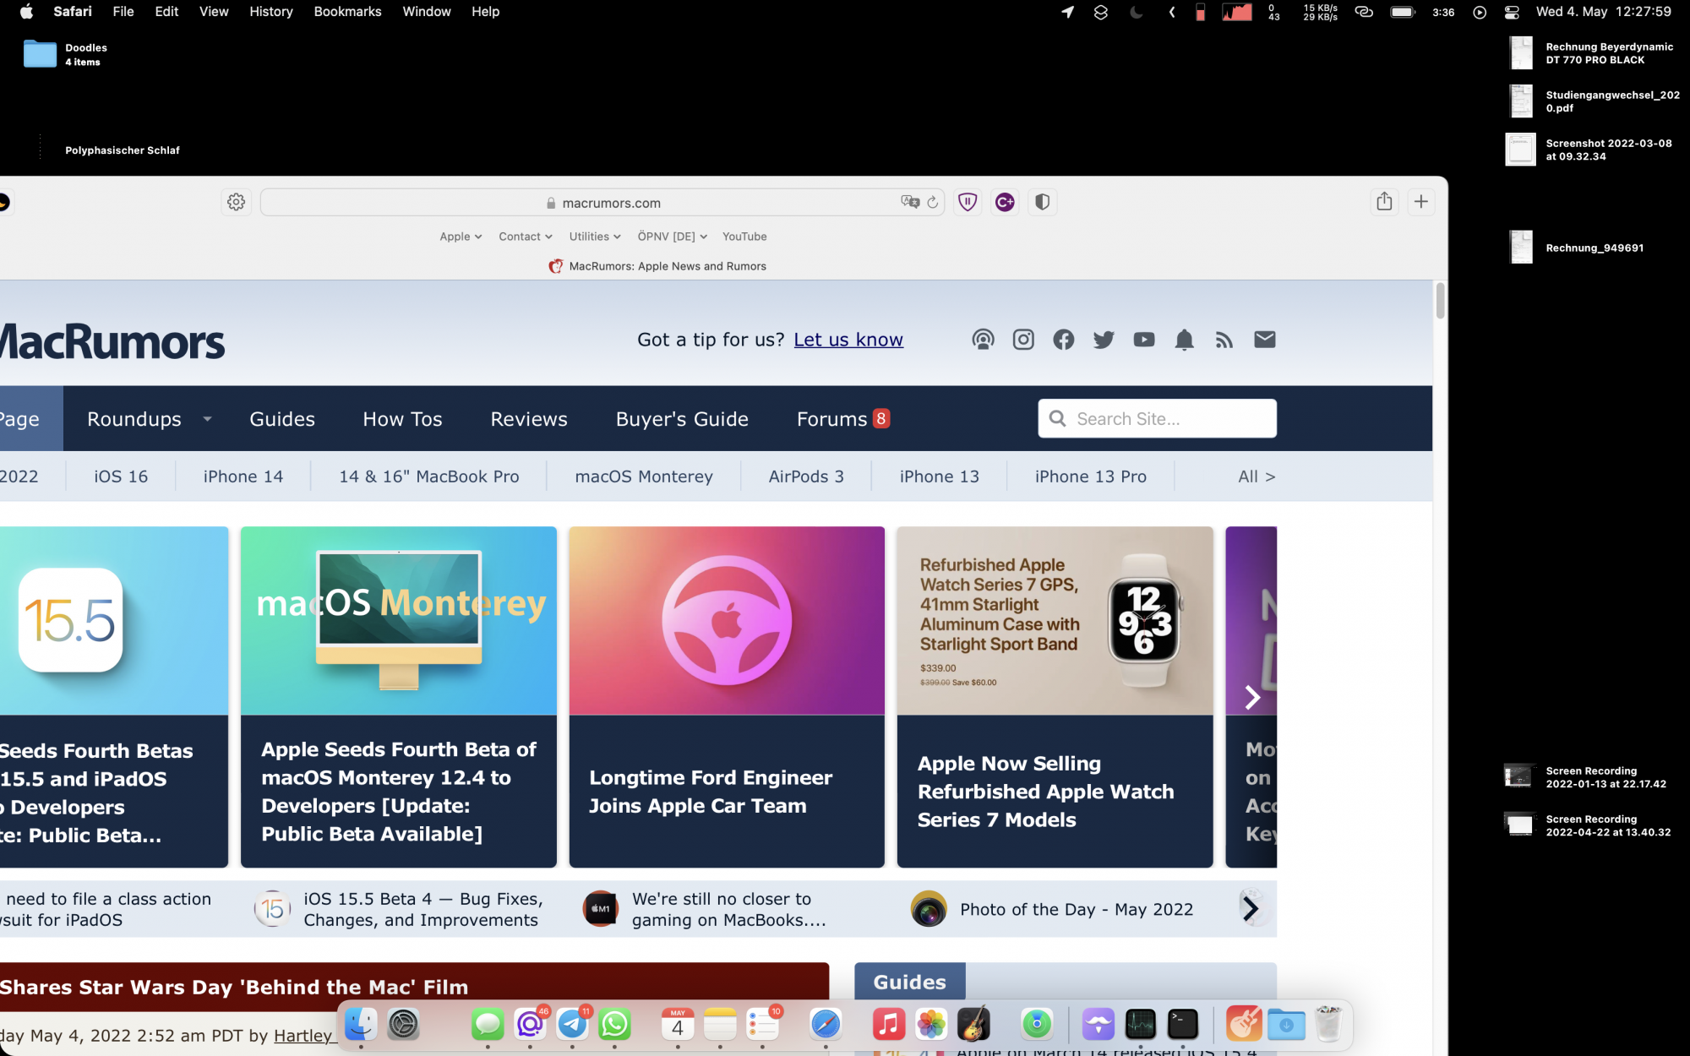This screenshot has height=1056, width=1690.
Task: Click the YouTube icon in site header
Action: [x=1144, y=340]
